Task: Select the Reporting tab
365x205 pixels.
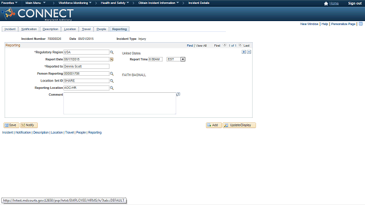Action: point(119,29)
